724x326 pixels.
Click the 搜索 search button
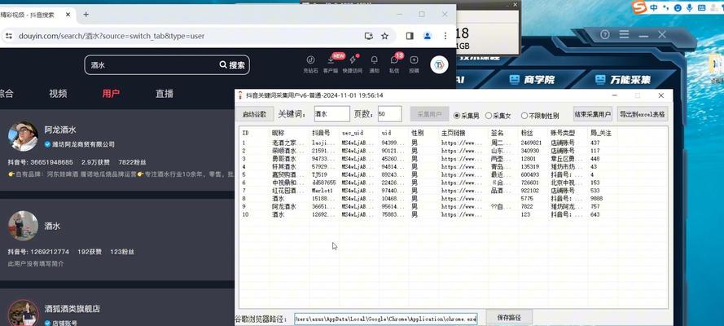coord(232,65)
